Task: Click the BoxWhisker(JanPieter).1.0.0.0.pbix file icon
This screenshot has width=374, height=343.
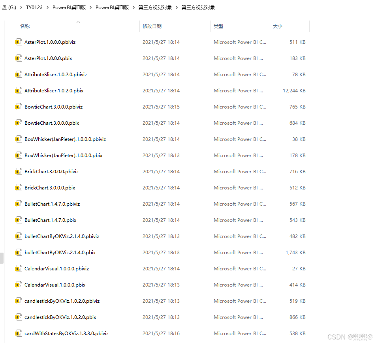Action: (x=19, y=156)
